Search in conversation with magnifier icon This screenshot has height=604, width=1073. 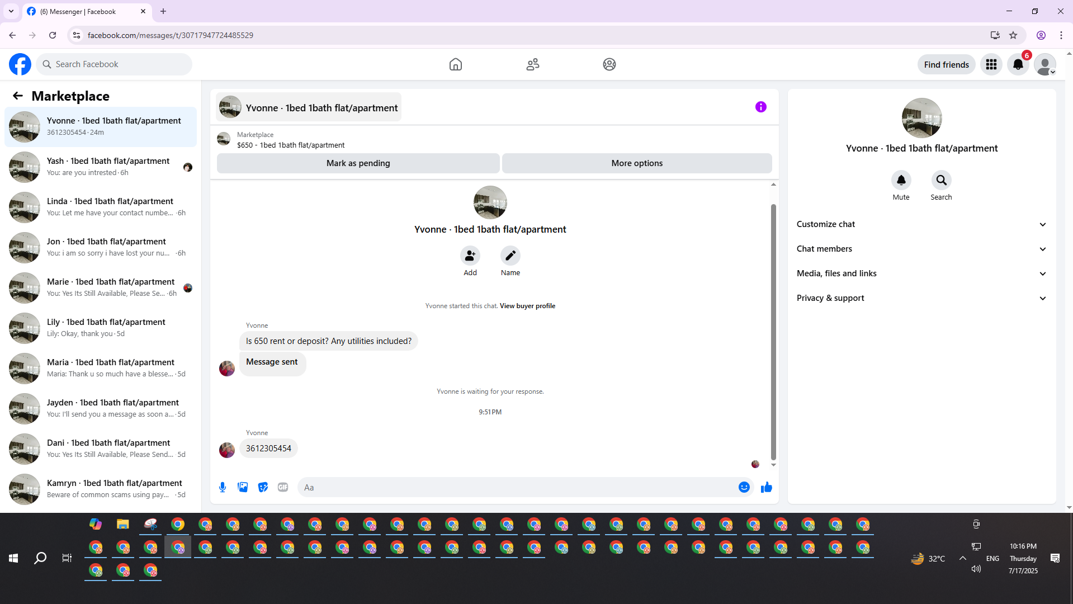click(x=942, y=180)
